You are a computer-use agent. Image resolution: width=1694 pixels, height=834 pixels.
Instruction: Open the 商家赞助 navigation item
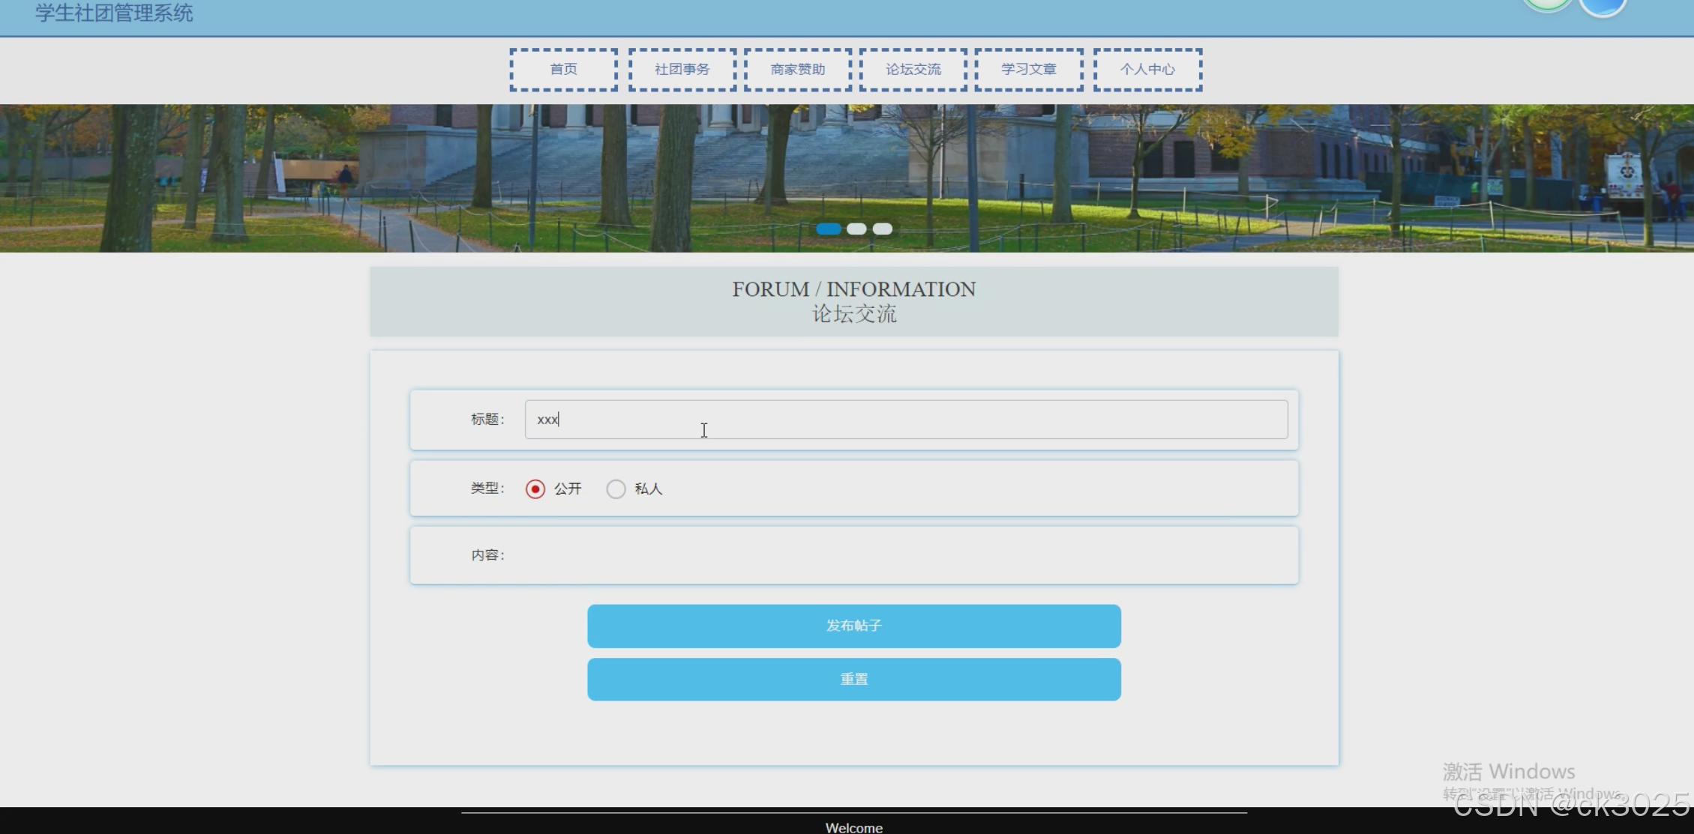[798, 70]
